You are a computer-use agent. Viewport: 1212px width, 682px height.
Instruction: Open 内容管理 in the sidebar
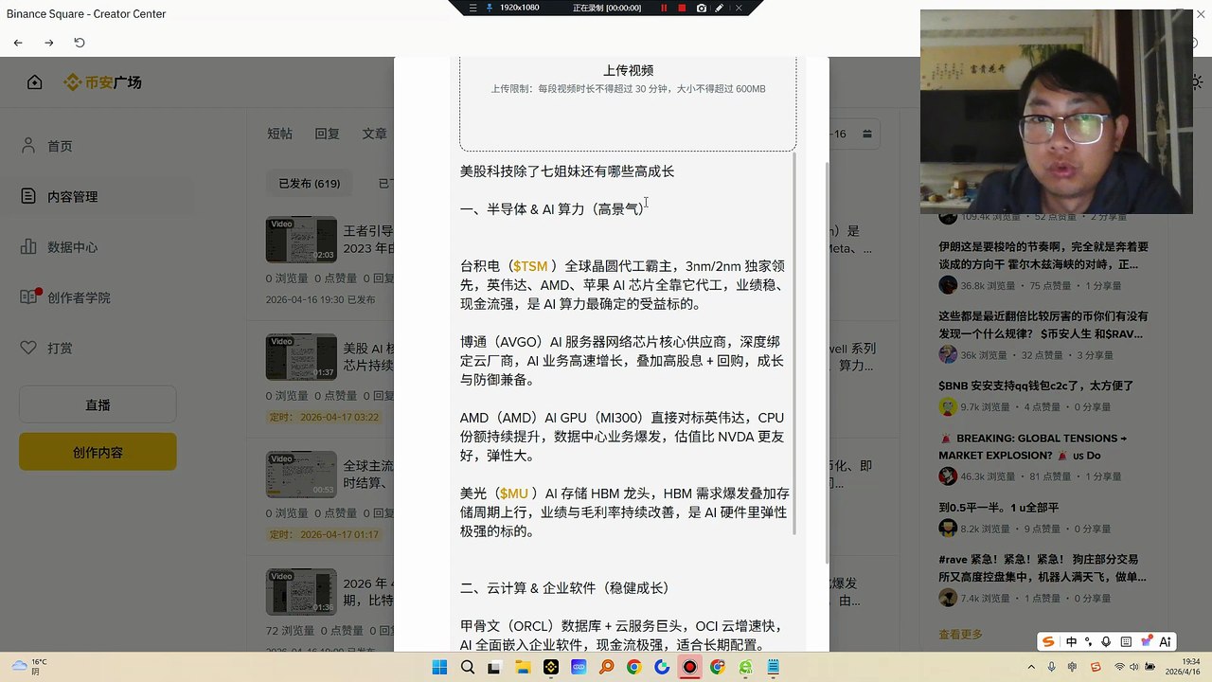[x=72, y=197]
